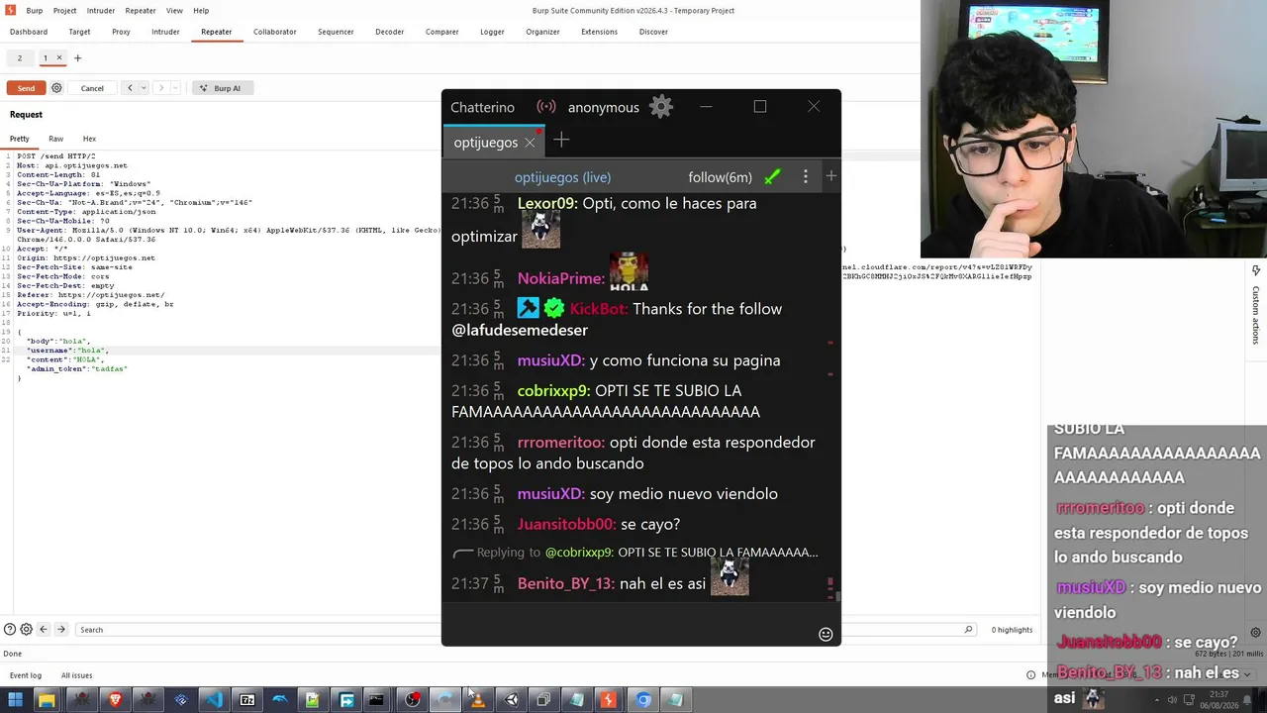Open Chatterino settings gear icon
The width and height of the screenshot is (1267, 713).
pos(661,107)
